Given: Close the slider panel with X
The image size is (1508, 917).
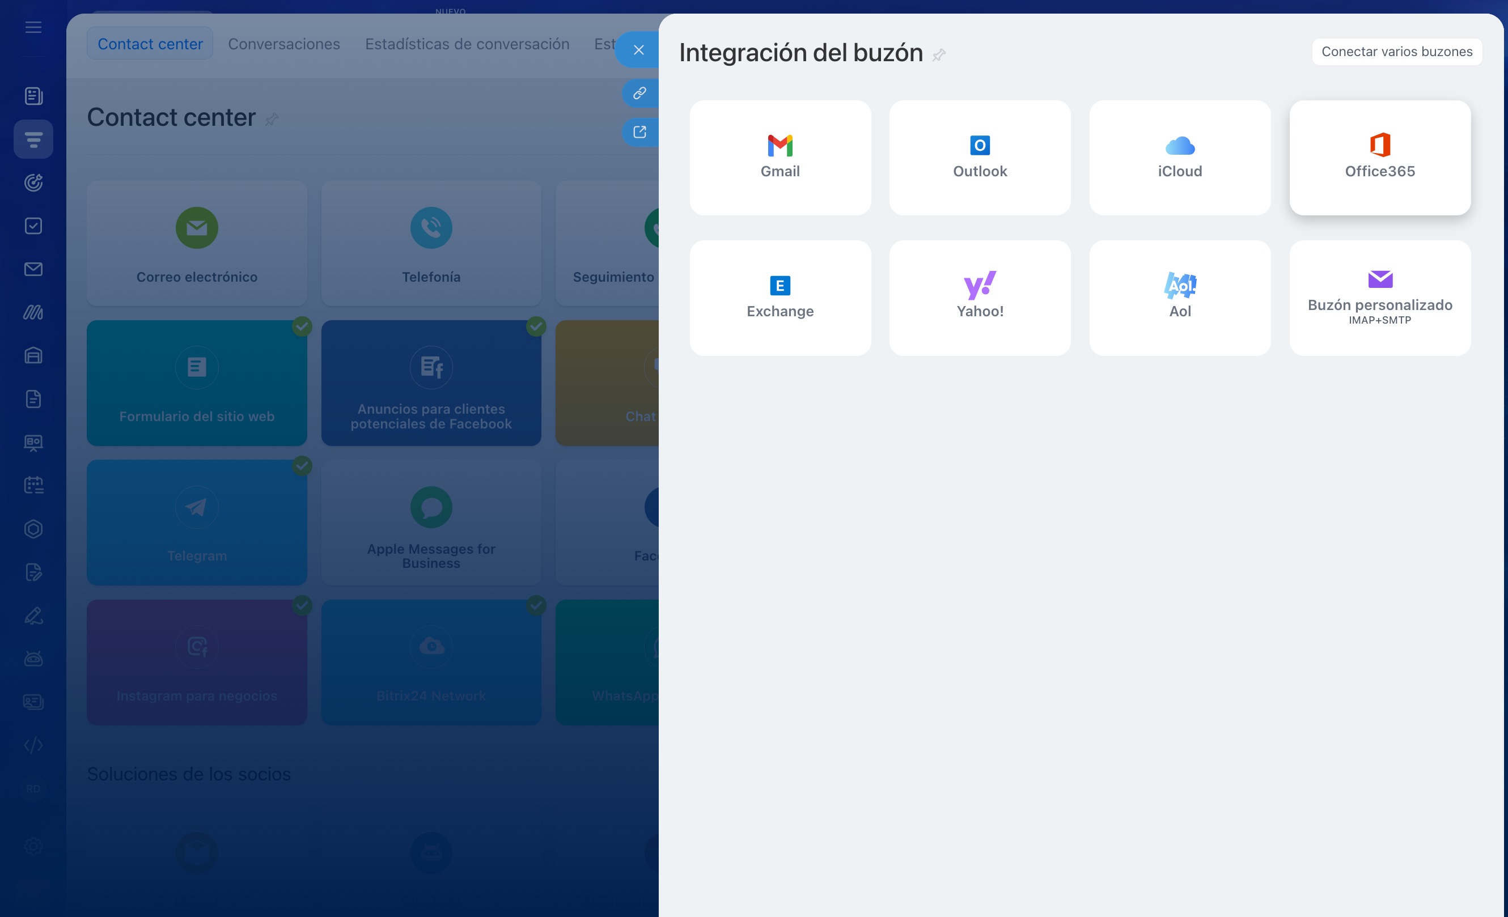Looking at the screenshot, I should (x=638, y=50).
